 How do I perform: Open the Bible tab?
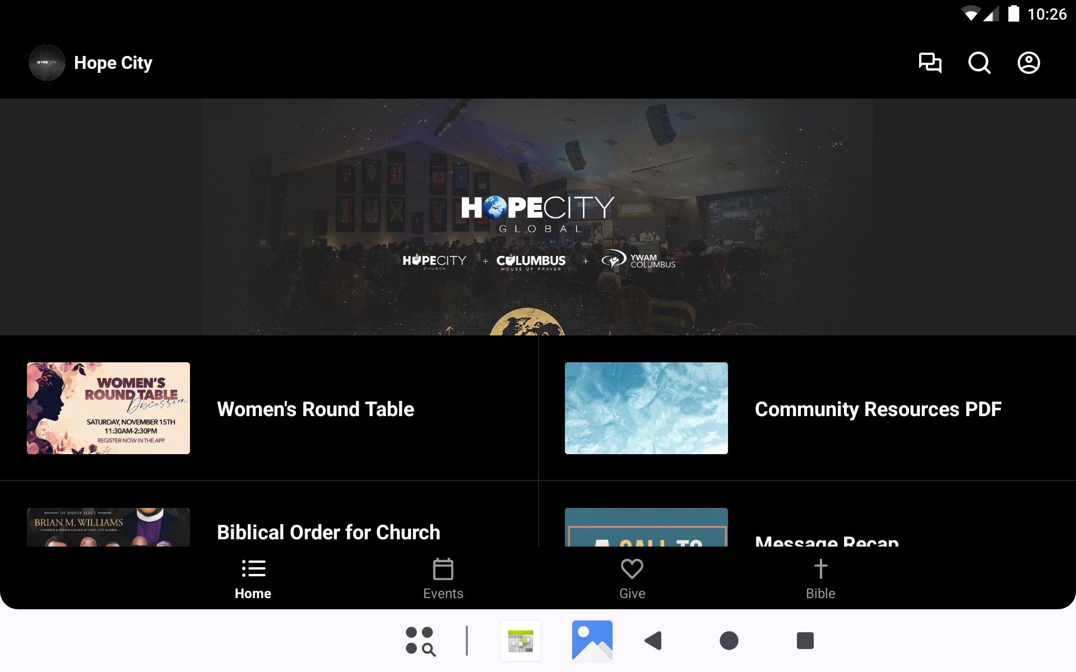tap(820, 579)
